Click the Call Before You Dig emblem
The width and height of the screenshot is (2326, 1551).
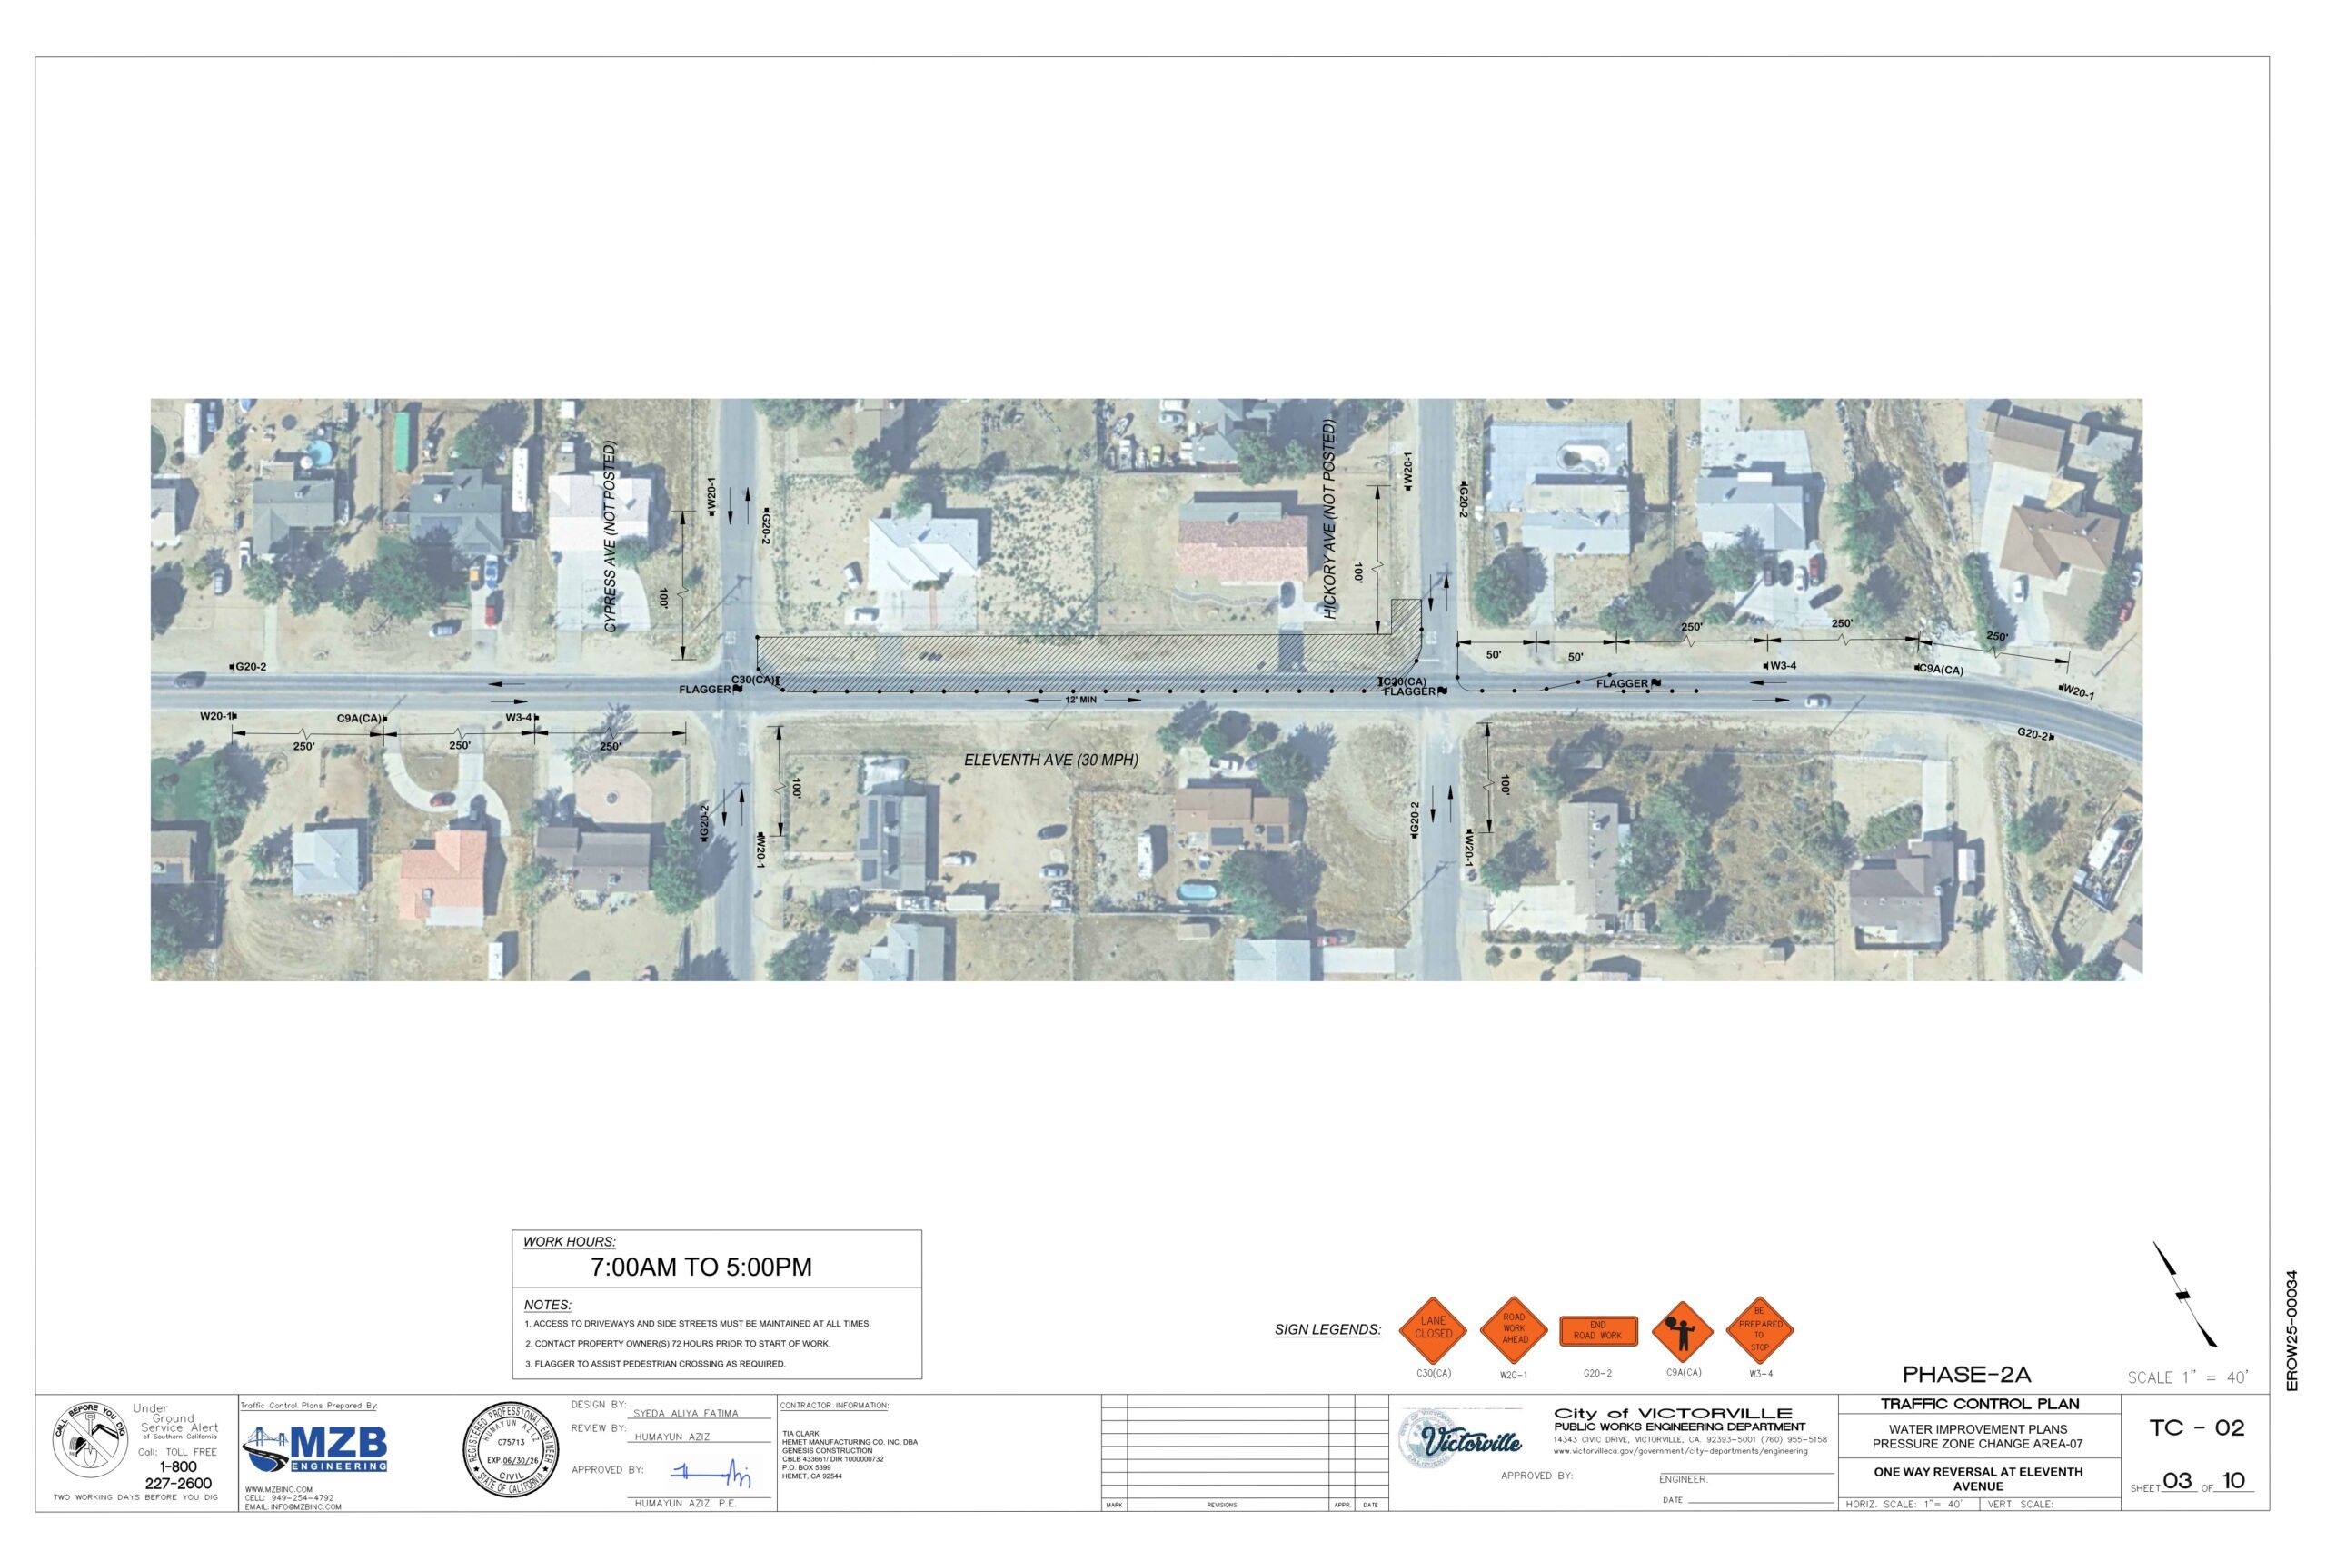[89, 1440]
